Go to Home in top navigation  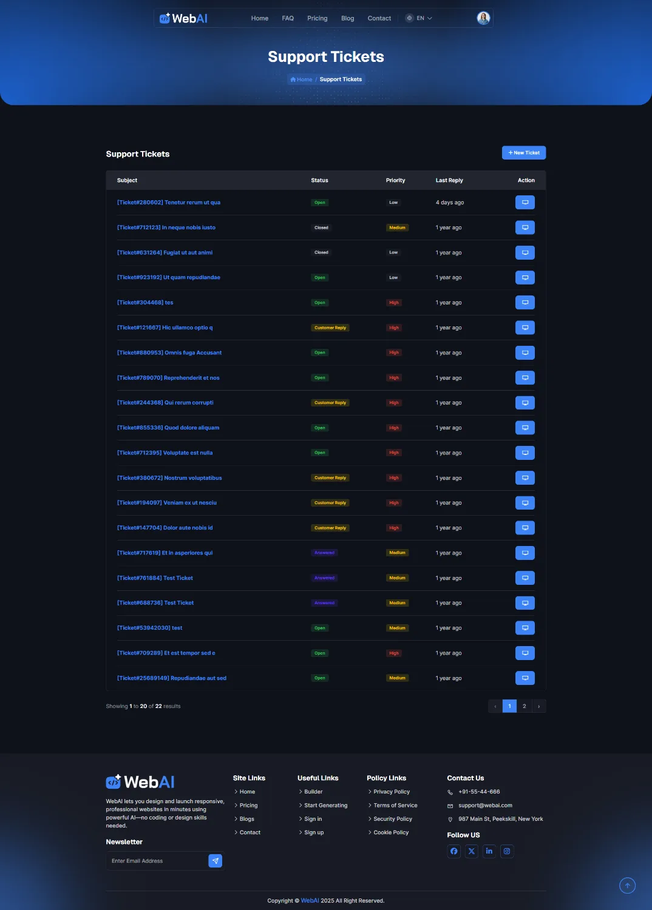[x=260, y=18]
